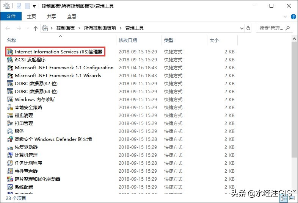
Task: Expand the ribbon with the chevron
Action: (x=285, y=17)
